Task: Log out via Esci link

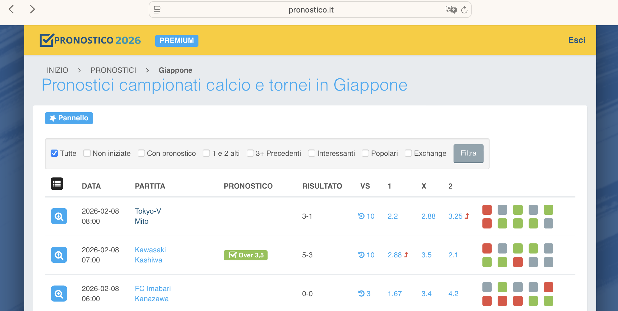Action: (576, 40)
